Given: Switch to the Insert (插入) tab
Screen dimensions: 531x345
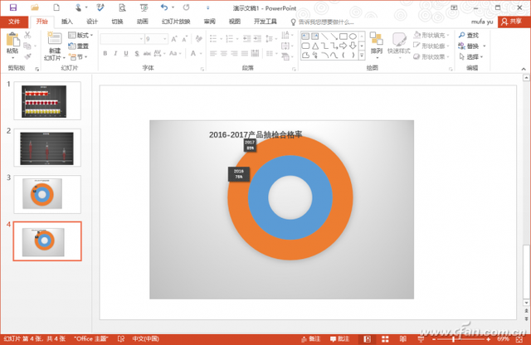Looking at the screenshot, I should (x=67, y=22).
